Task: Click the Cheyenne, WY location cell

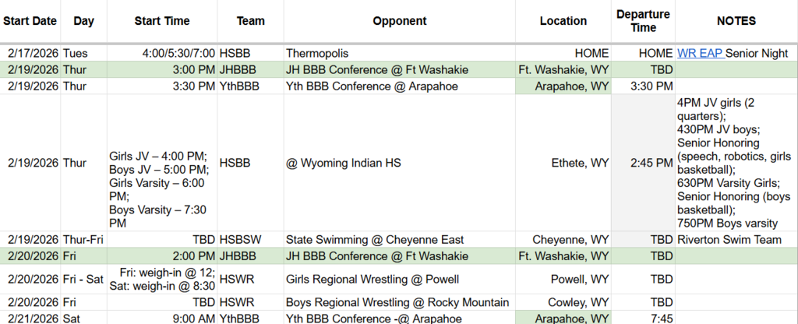Action: click(570, 239)
